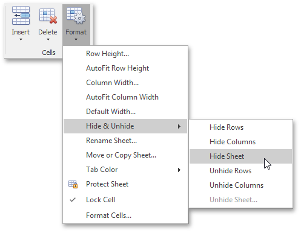Expand the Tab Color submenu arrow

click(x=179, y=170)
